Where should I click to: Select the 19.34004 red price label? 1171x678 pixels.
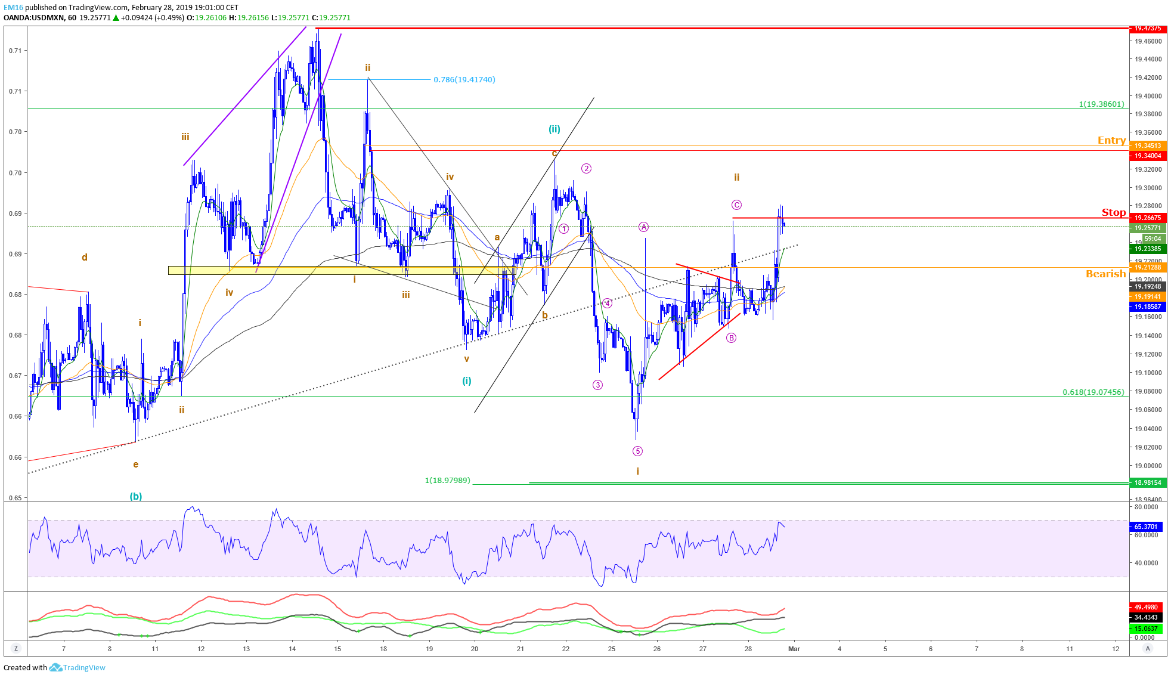pos(1147,156)
